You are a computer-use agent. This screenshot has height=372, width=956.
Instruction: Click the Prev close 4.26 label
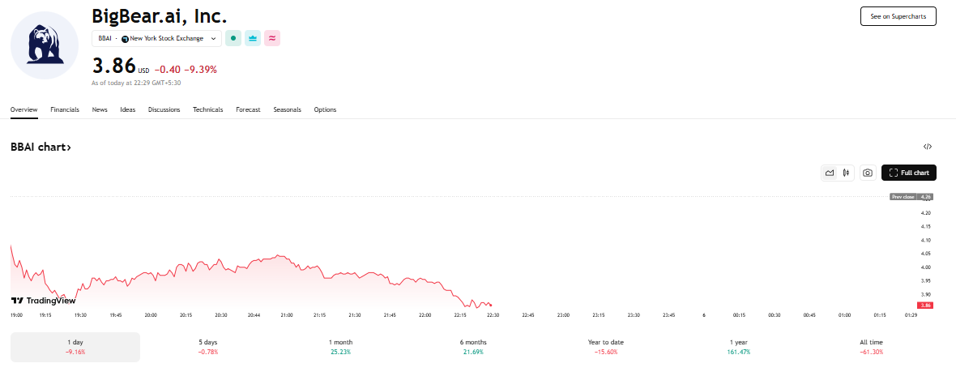(911, 197)
